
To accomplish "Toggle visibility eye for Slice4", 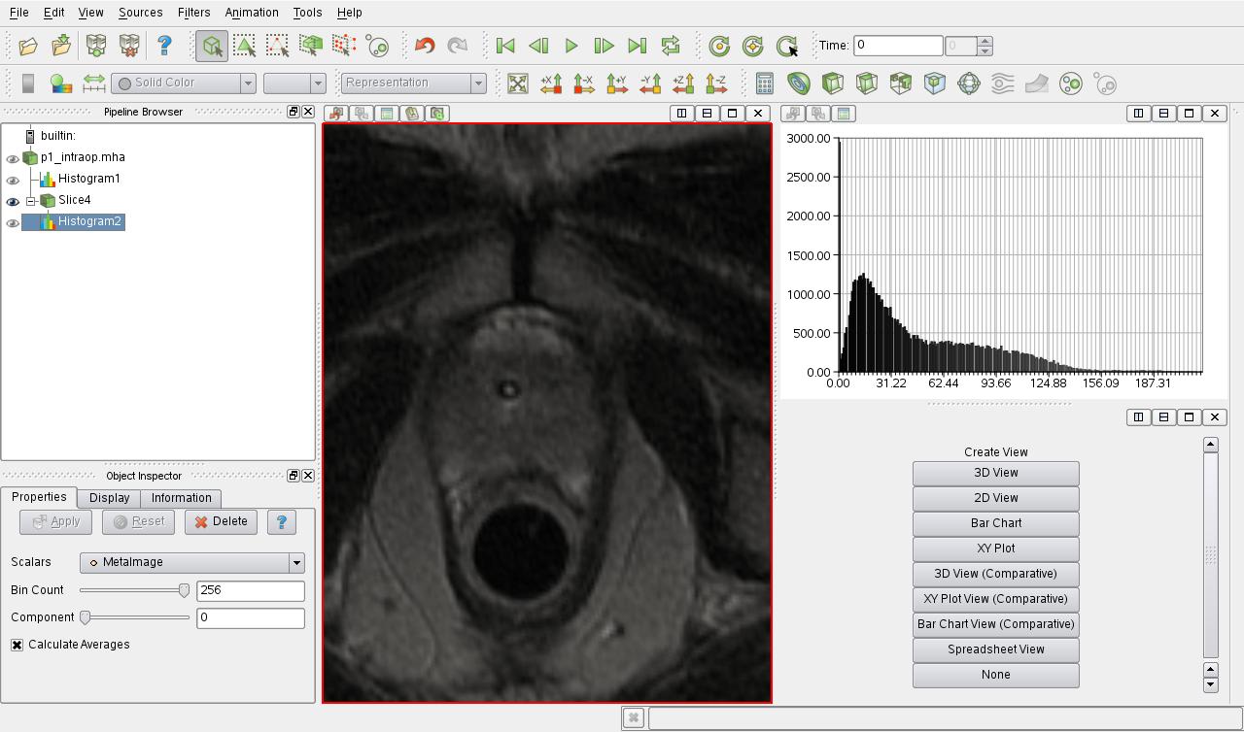I will click(x=13, y=202).
